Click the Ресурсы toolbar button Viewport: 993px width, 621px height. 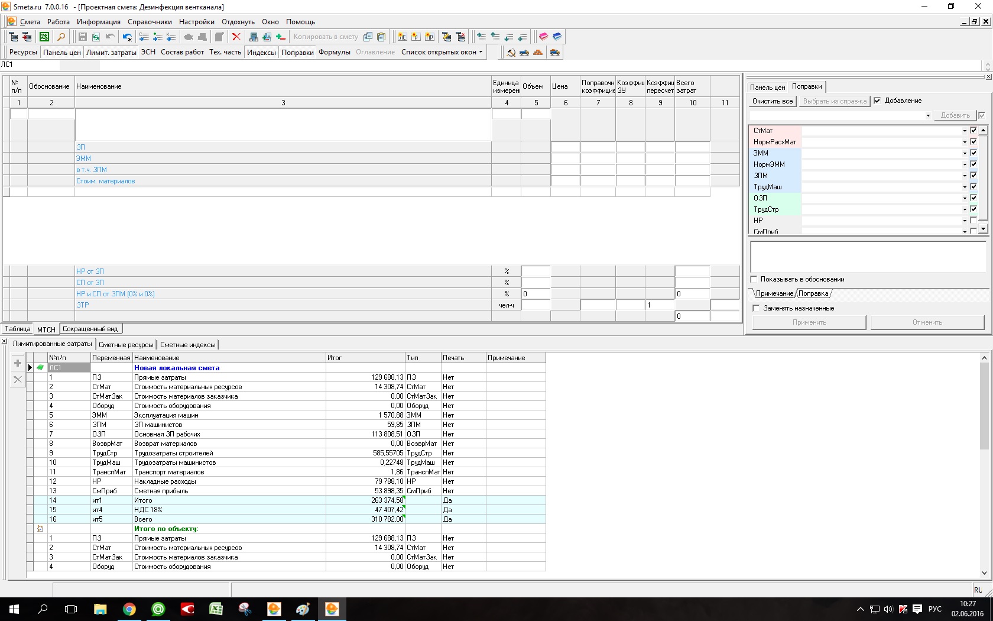pos(23,52)
